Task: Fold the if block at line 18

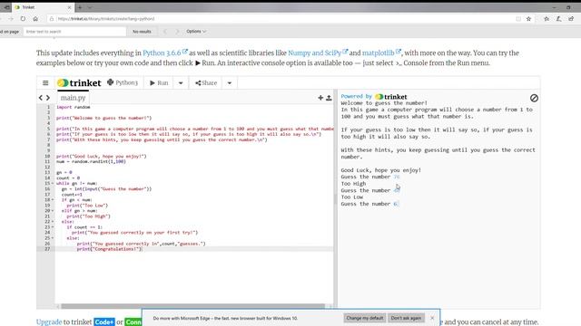Action: [53, 199]
